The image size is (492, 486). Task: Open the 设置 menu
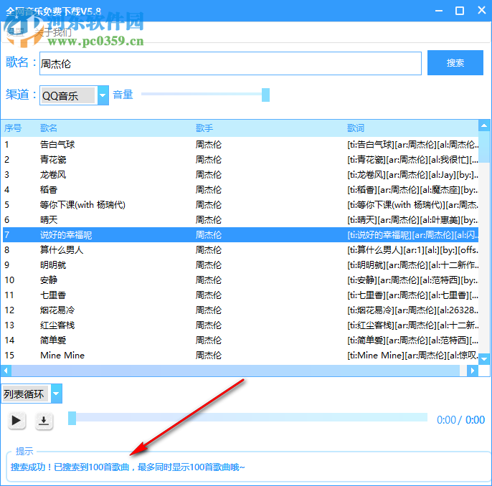[x=15, y=32]
